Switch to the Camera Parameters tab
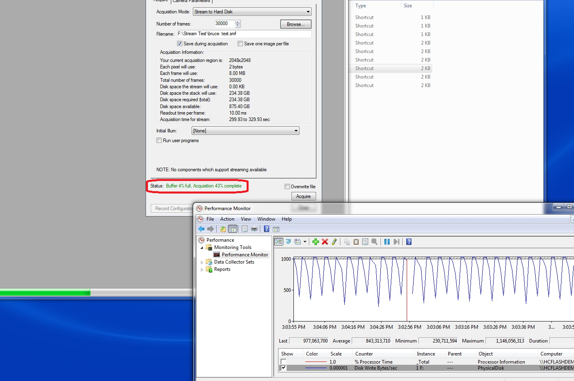Screen dimensions: 574x381 (x=191, y=1)
